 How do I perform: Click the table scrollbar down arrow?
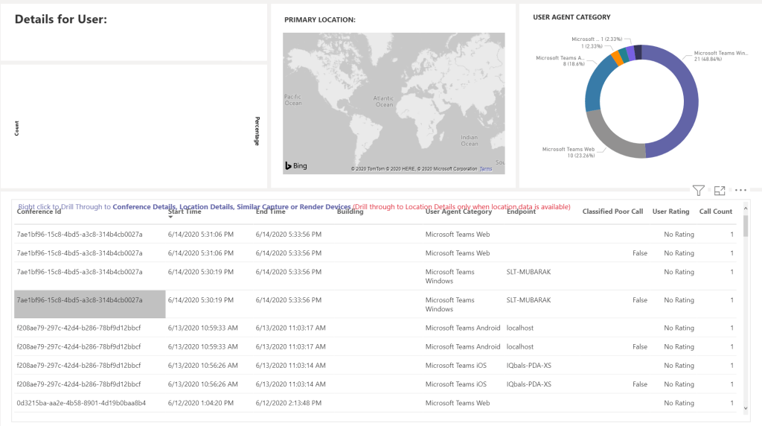tap(746, 408)
